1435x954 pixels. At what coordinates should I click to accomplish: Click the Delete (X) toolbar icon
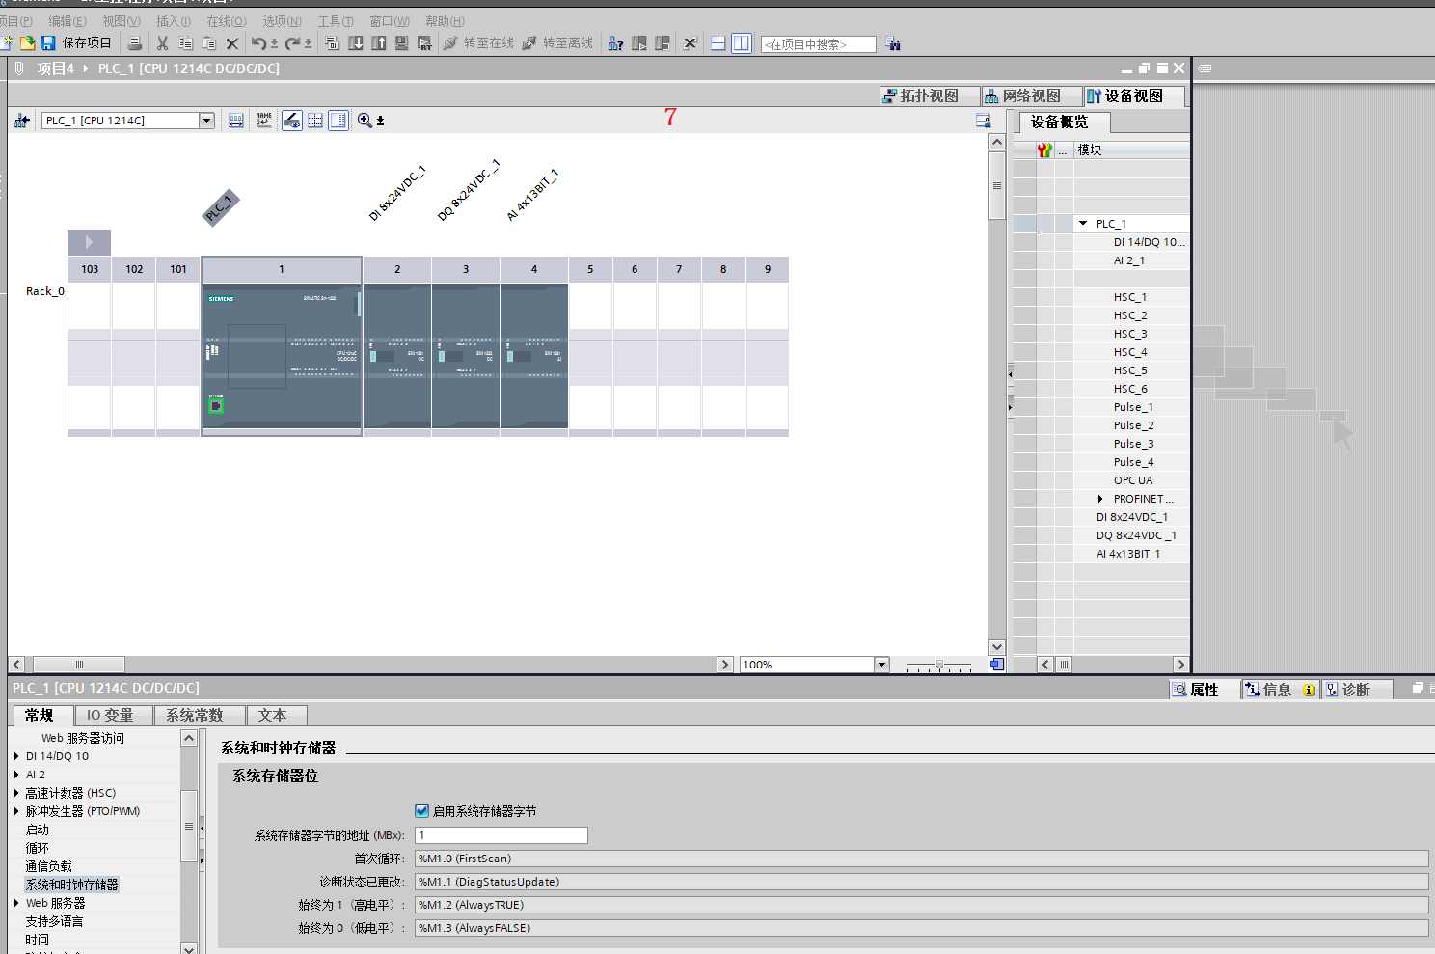231,43
